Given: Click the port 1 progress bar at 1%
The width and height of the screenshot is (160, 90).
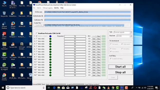Looking at the screenshot, I should [x=75, y=36].
